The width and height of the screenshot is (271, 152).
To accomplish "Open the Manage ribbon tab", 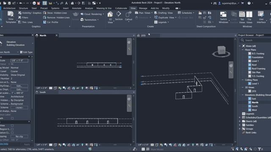I will [x=143, y=8].
